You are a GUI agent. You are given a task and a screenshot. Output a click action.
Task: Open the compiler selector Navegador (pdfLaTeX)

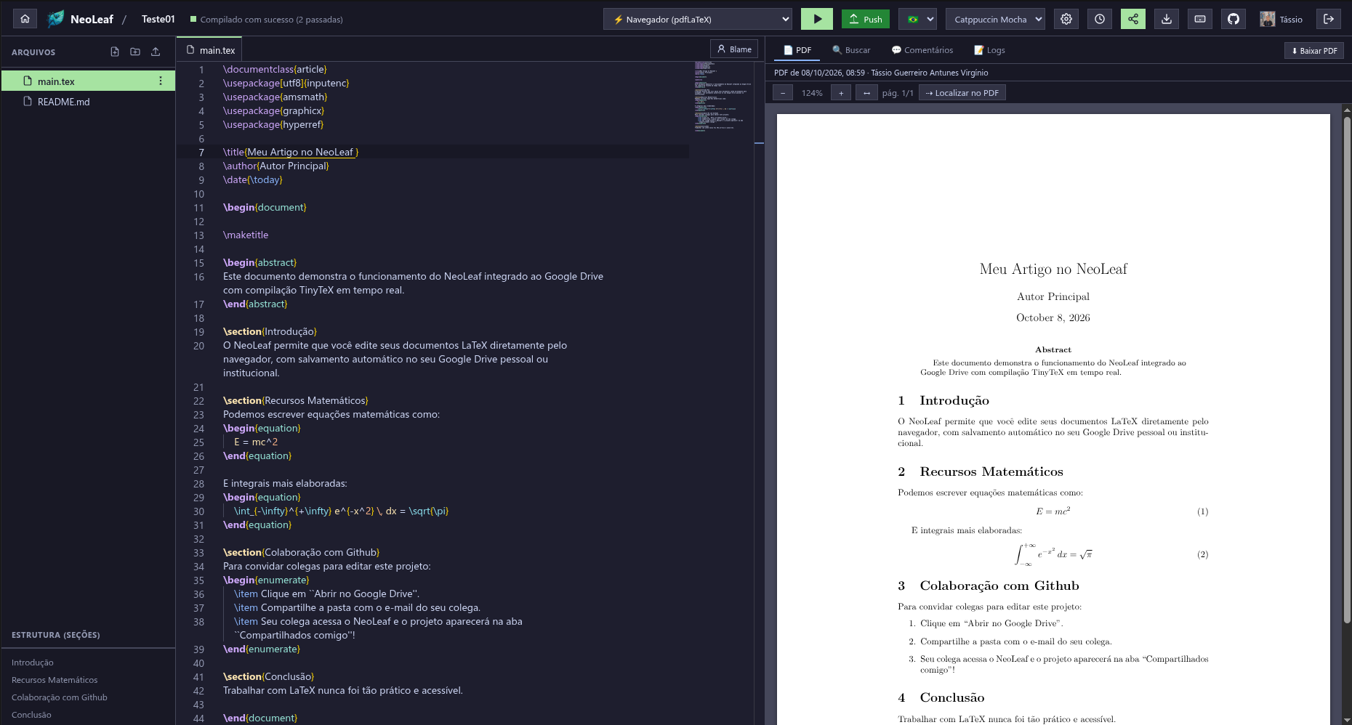tap(698, 19)
